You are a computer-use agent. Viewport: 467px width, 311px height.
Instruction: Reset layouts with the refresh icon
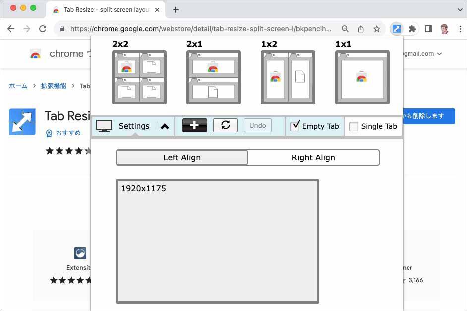tap(226, 125)
